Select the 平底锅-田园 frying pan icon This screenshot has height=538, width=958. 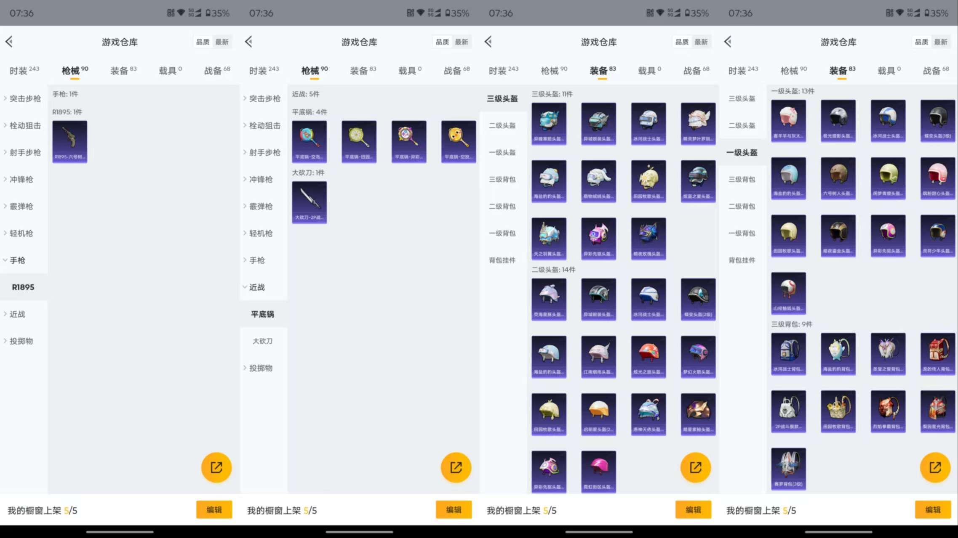358,141
